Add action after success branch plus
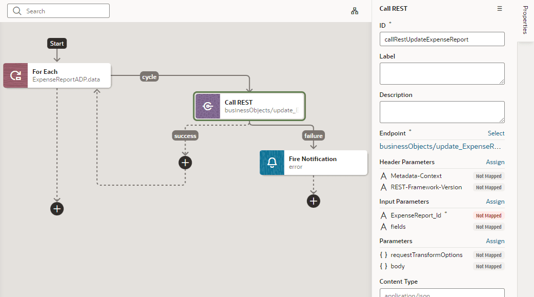 point(186,163)
